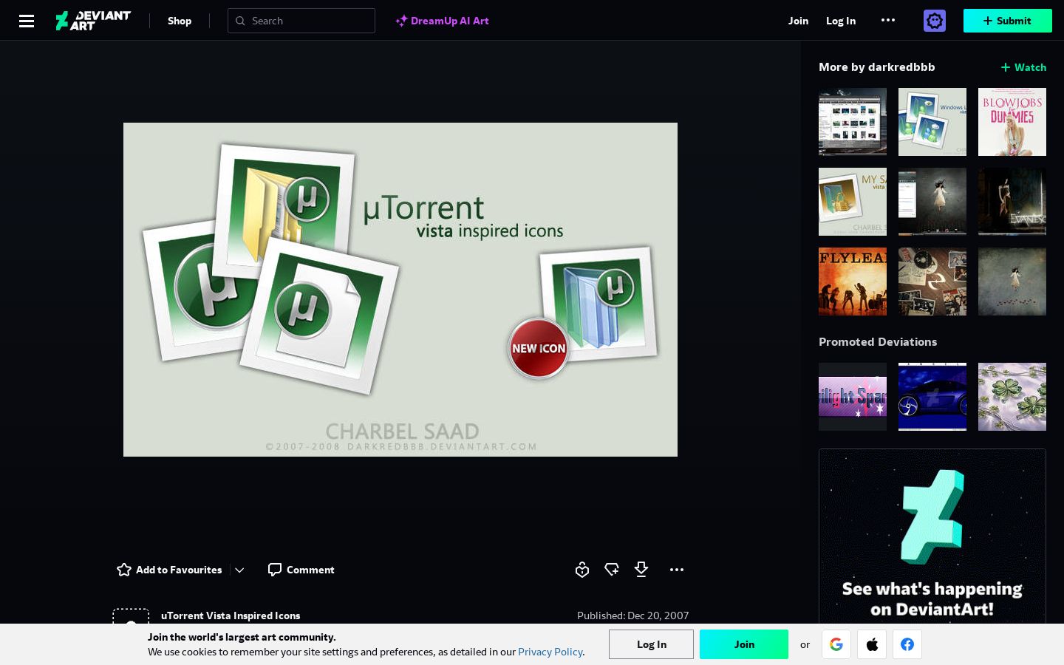Open the Evanescence dark thumbnail

[1012, 202]
